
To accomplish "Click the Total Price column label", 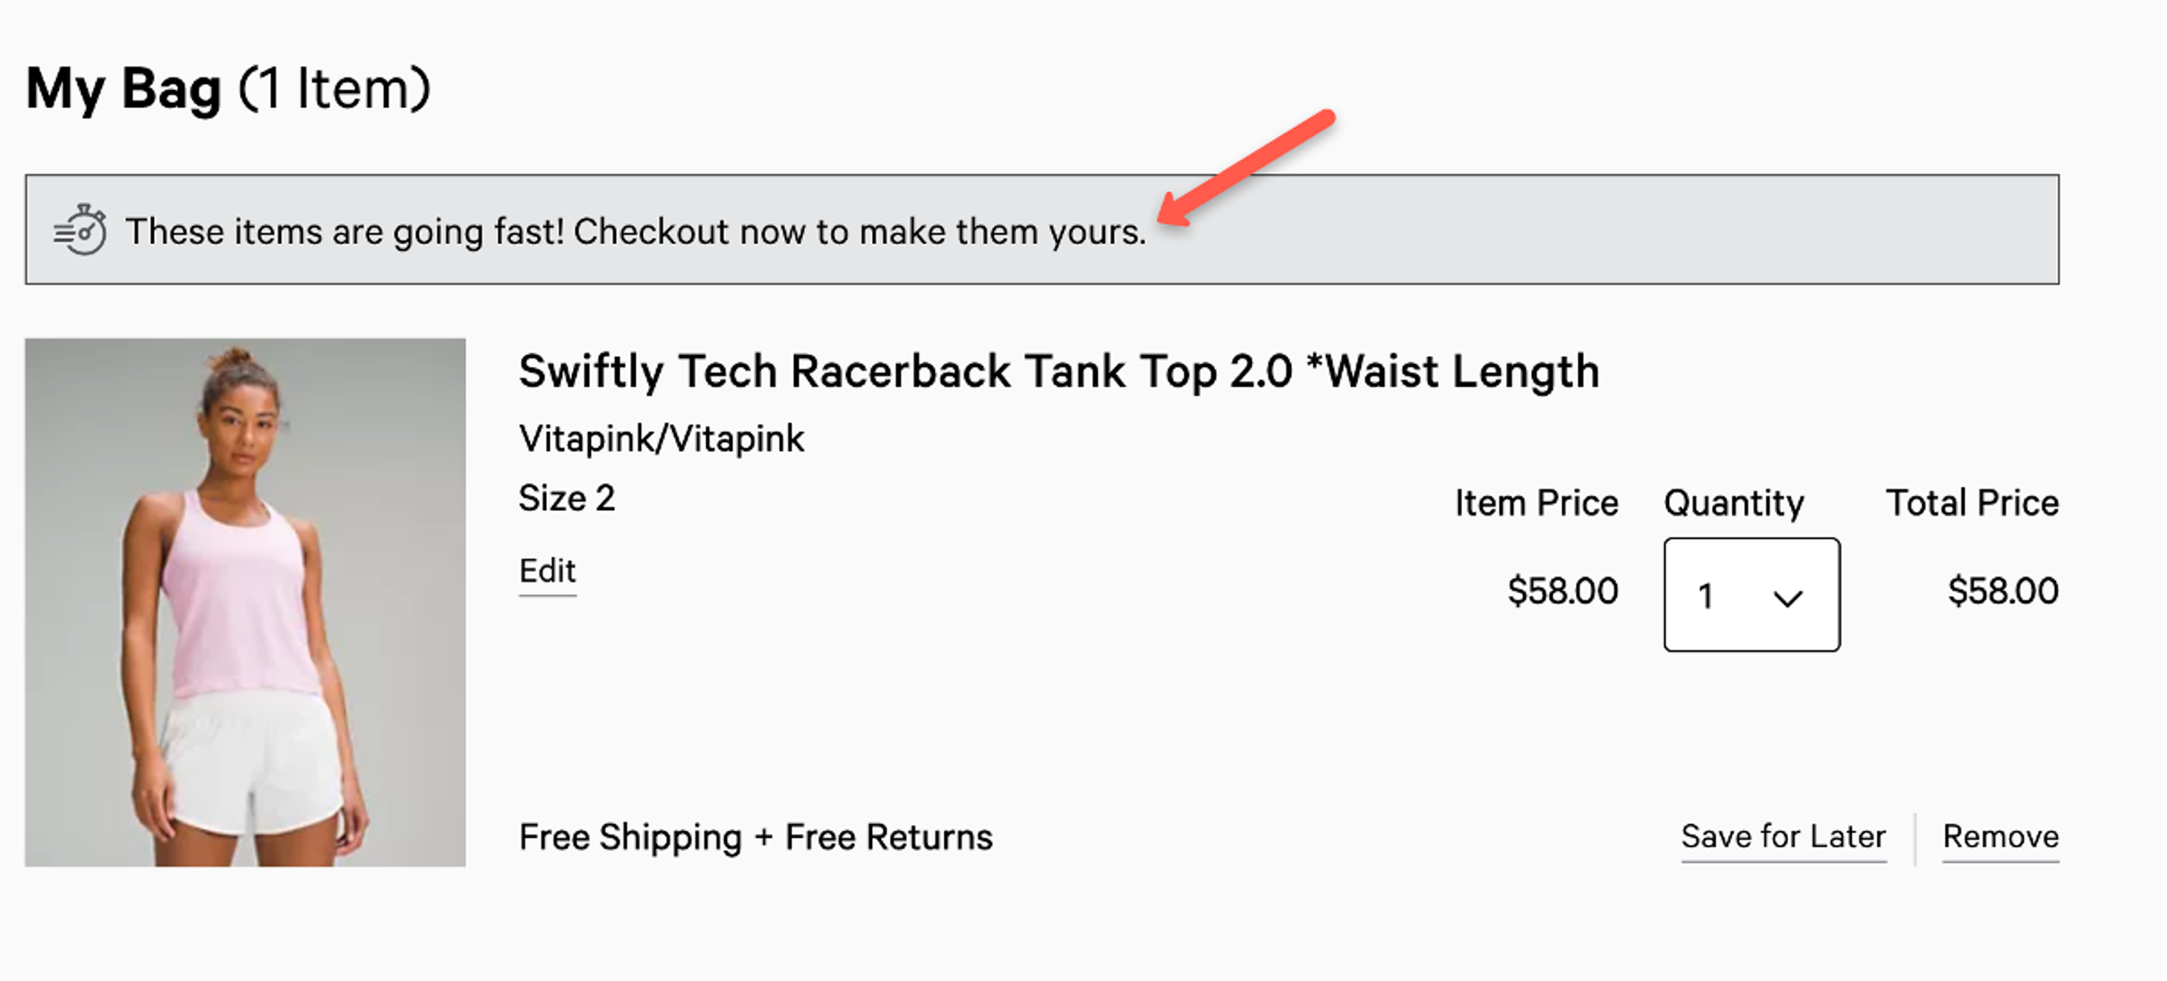I will (x=1972, y=502).
